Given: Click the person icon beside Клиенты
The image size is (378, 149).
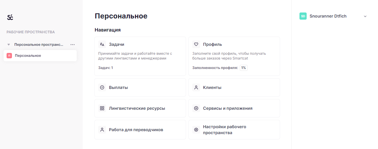Looking at the screenshot, I should [x=196, y=87].
